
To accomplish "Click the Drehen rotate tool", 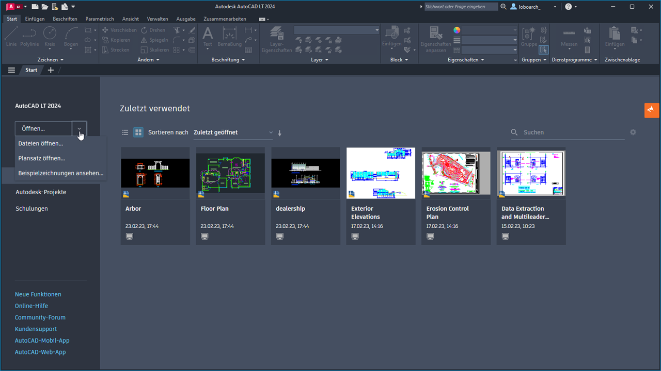I will pos(153,30).
